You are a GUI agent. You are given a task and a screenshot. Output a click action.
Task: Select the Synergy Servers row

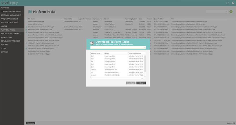point(117,61)
